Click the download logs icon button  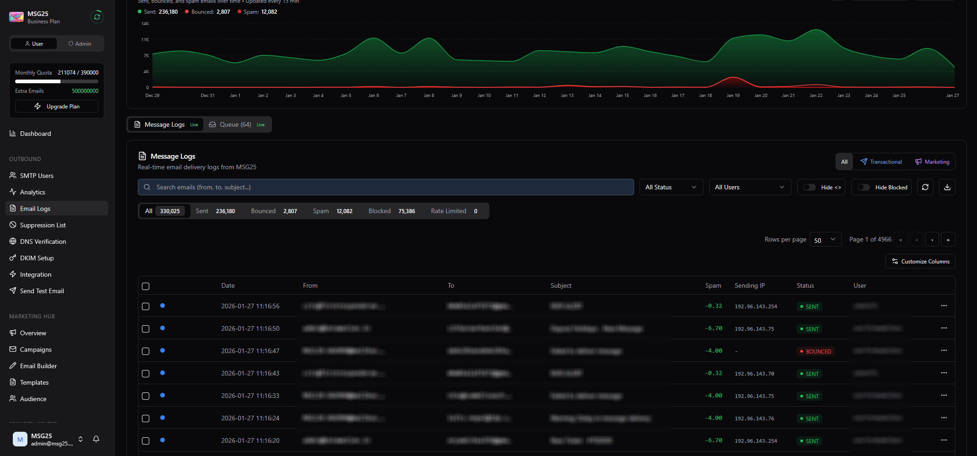point(947,187)
